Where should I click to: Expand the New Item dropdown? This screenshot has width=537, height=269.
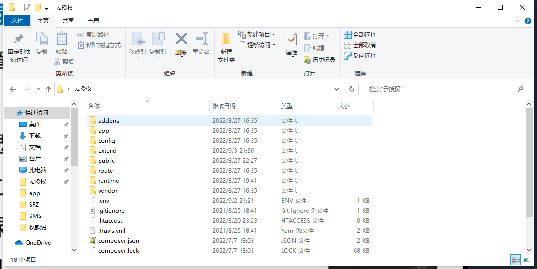tap(274, 35)
